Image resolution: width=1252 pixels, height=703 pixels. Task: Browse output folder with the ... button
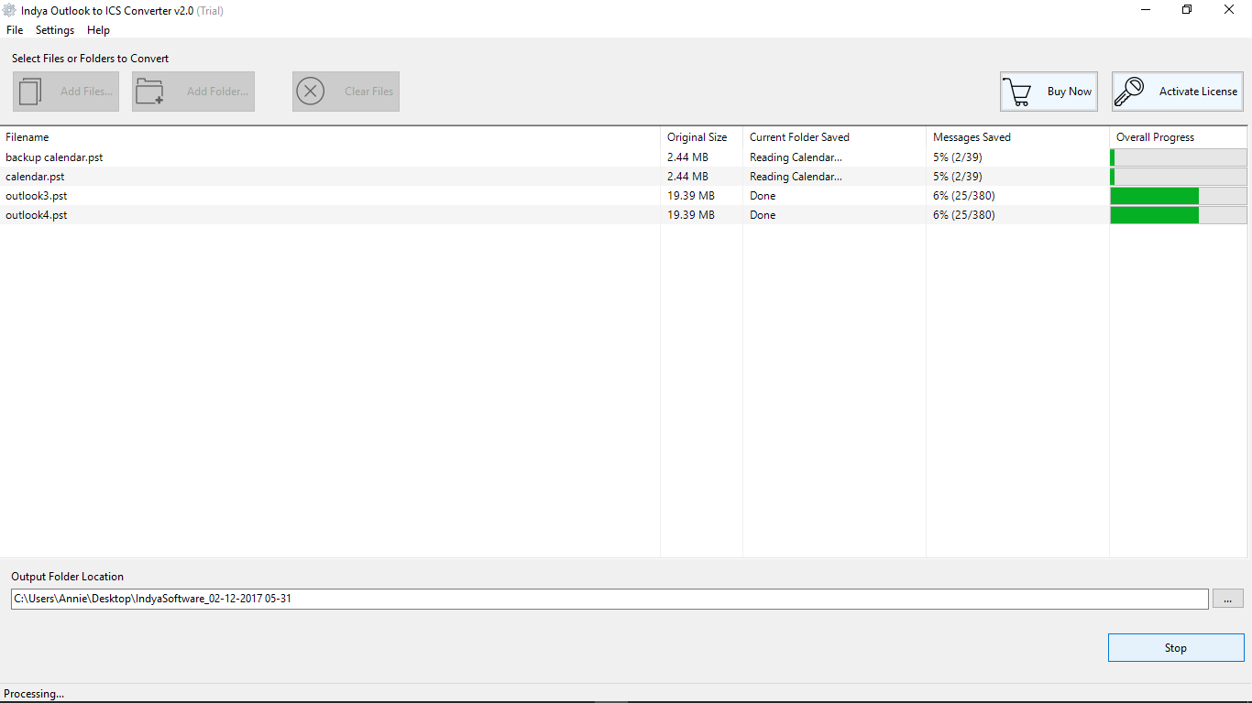pos(1227,599)
